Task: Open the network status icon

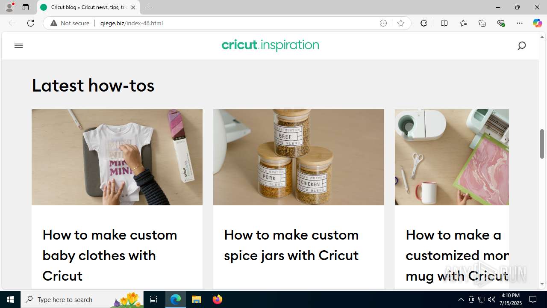Action: coord(482,299)
